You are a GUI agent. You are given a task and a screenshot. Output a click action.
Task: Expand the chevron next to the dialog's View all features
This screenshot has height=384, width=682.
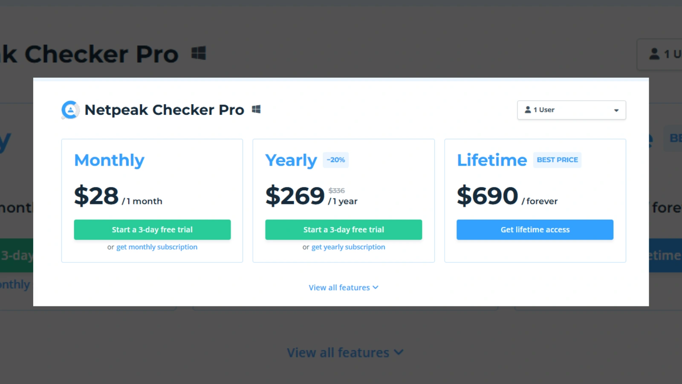pyautogui.click(x=376, y=288)
